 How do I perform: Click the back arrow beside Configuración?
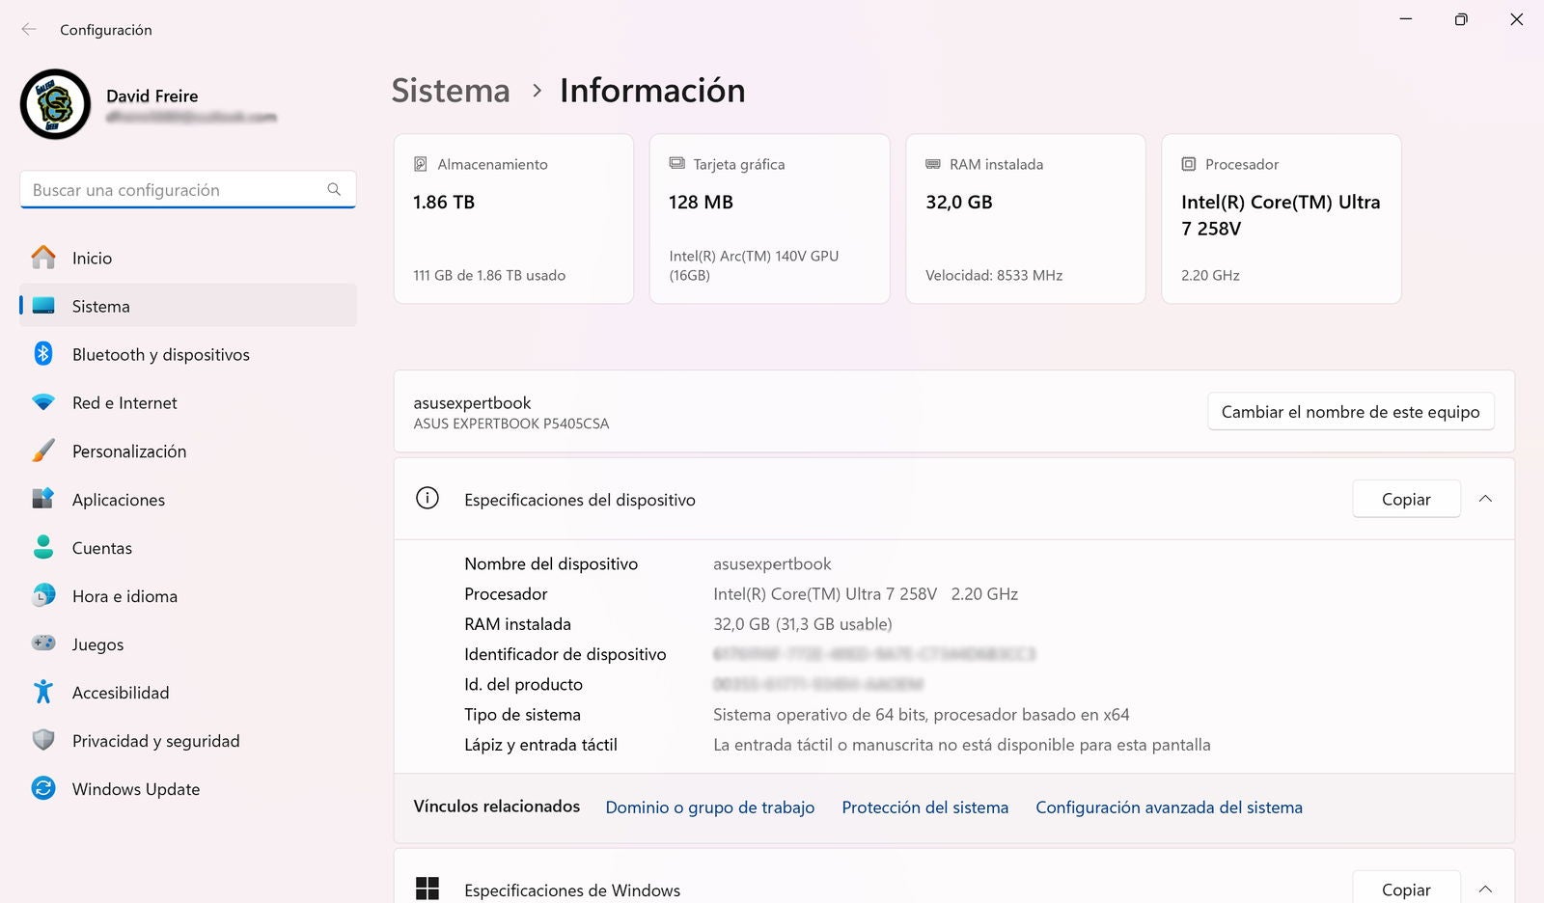click(x=29, y=30)
